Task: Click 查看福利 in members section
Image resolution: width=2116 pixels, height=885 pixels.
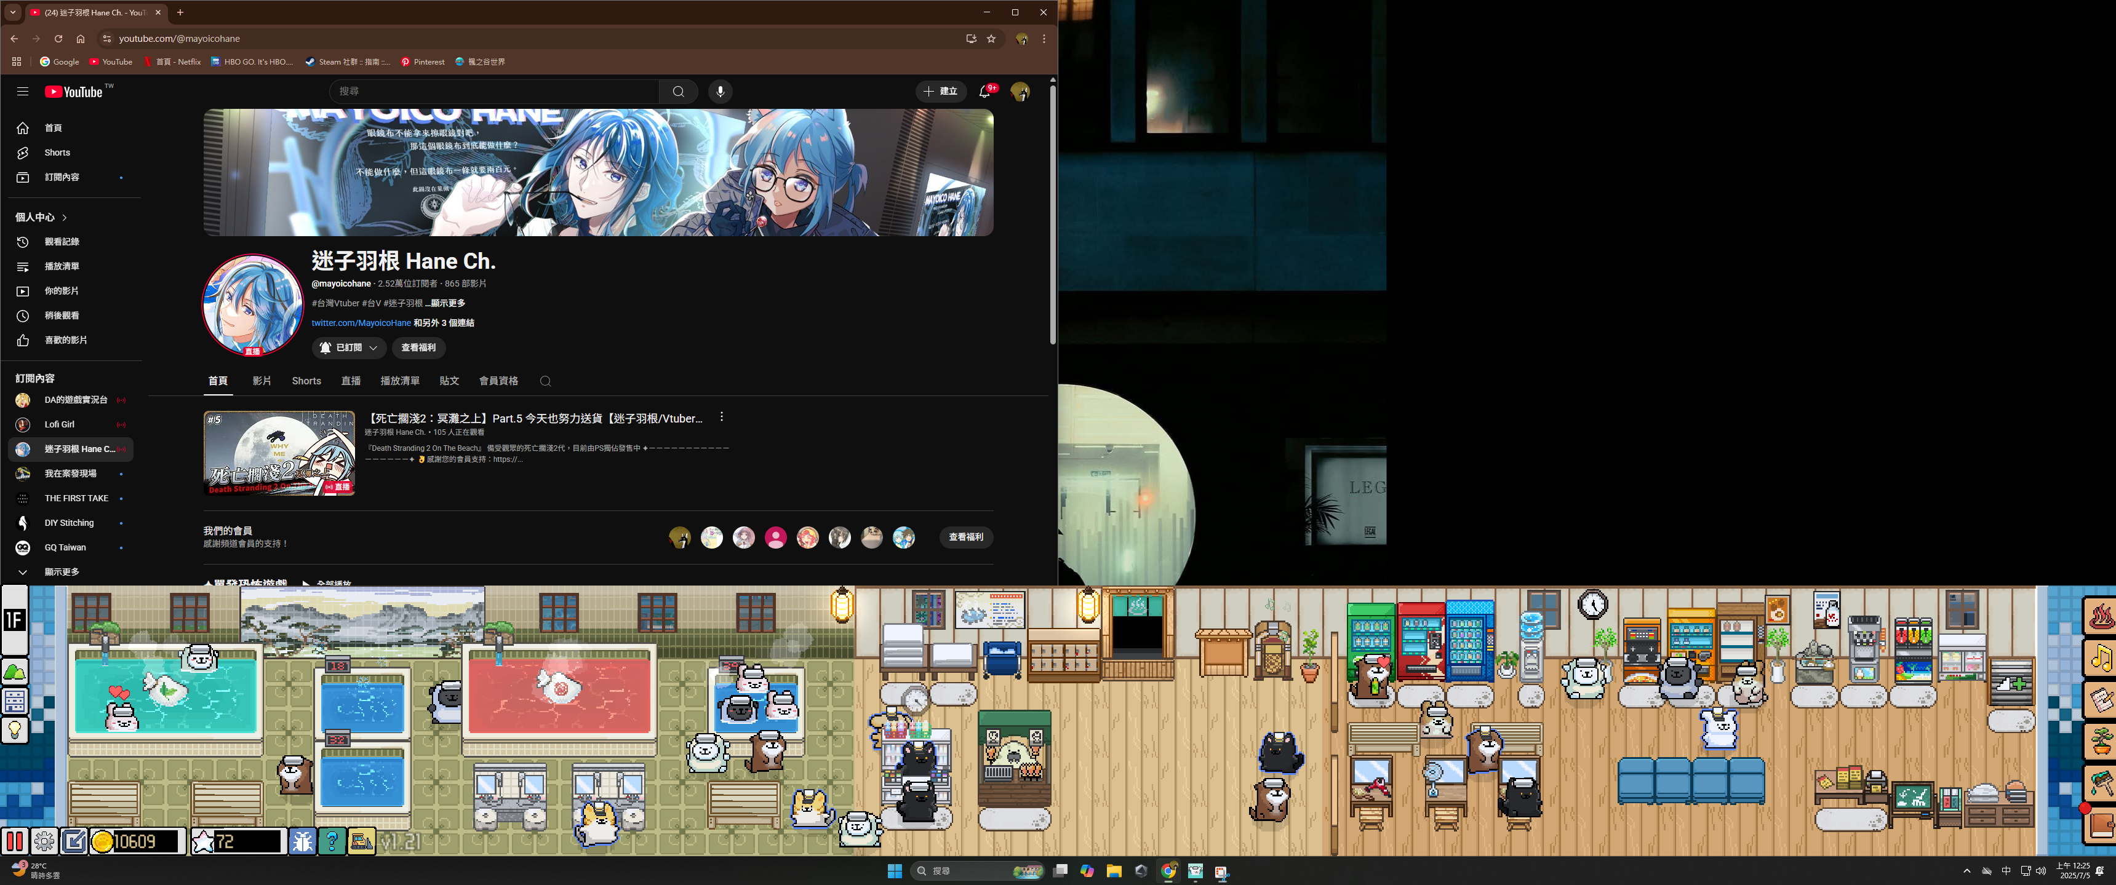Action: [x=966, y=538]
